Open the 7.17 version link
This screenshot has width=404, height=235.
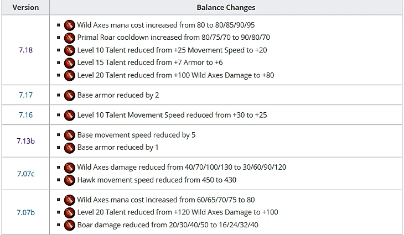25,95
